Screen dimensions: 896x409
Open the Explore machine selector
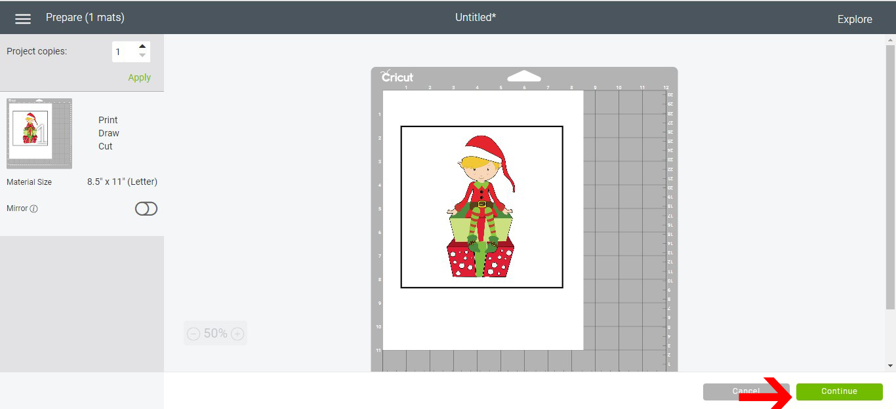(x=855, y=20)
